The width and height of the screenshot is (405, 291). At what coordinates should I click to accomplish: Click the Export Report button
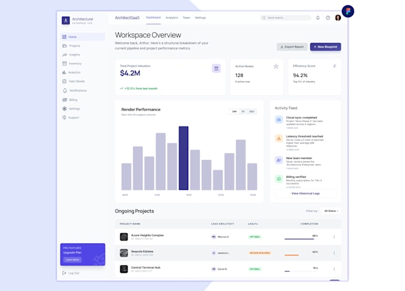(292, 46)
